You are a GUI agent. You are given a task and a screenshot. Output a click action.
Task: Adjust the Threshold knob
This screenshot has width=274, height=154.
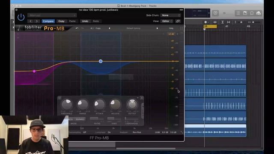[x=67, y=104]
